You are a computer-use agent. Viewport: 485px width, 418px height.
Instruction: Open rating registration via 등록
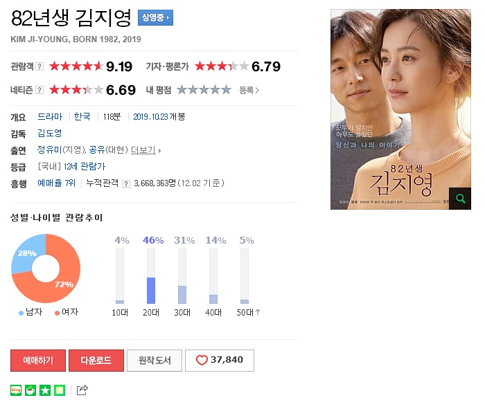(249, 90)
